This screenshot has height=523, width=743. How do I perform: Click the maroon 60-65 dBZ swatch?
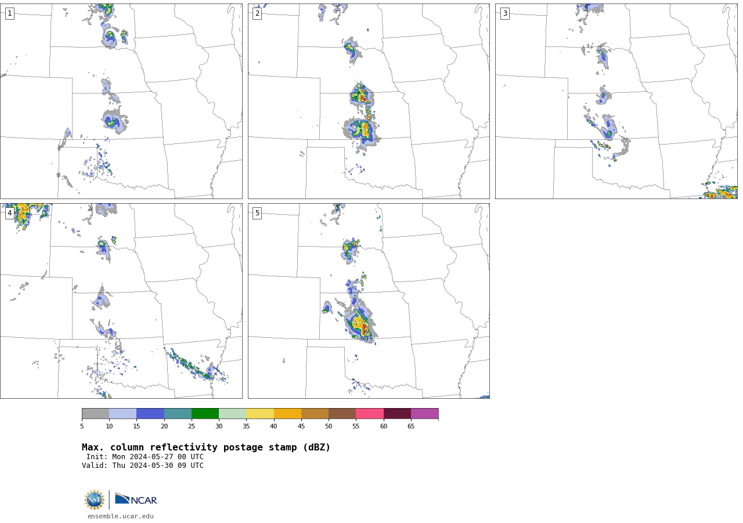click(397, 413)
